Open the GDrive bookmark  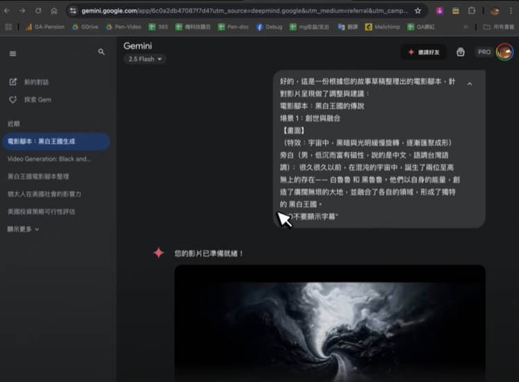(85, 27)
